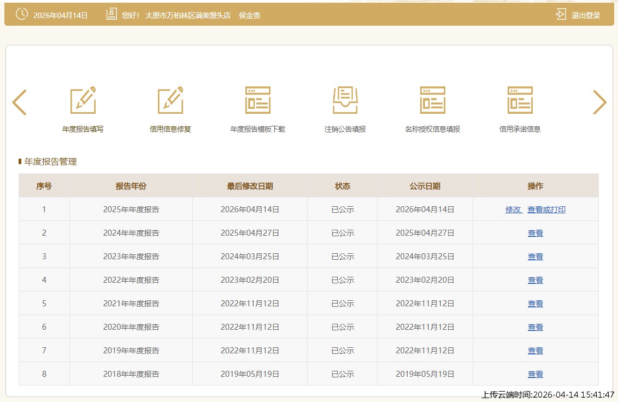View the 2021 annual report

point(535,304)
